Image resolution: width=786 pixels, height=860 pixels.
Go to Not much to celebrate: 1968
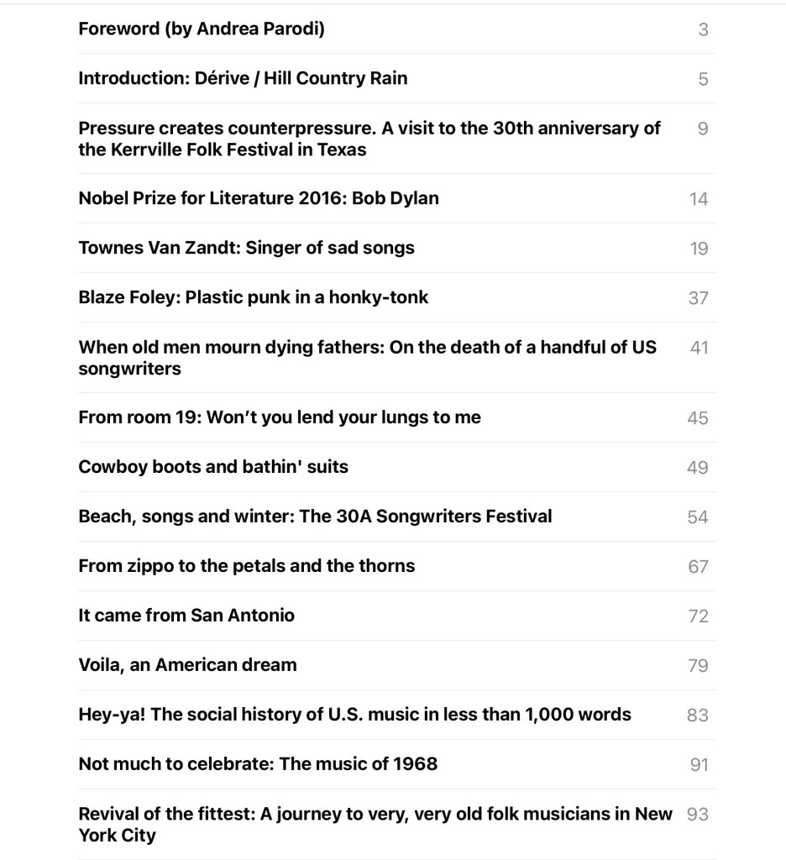258,764
